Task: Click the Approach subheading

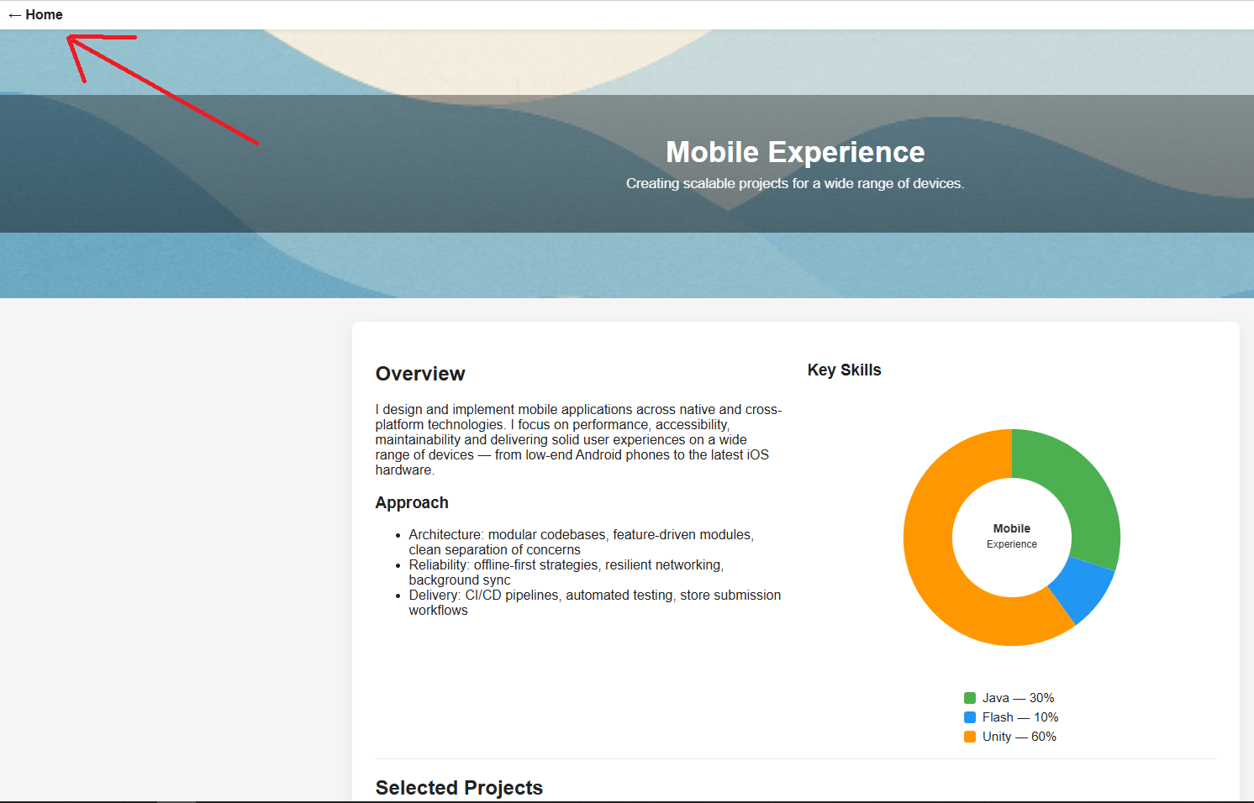Action: tap(412, 502)
